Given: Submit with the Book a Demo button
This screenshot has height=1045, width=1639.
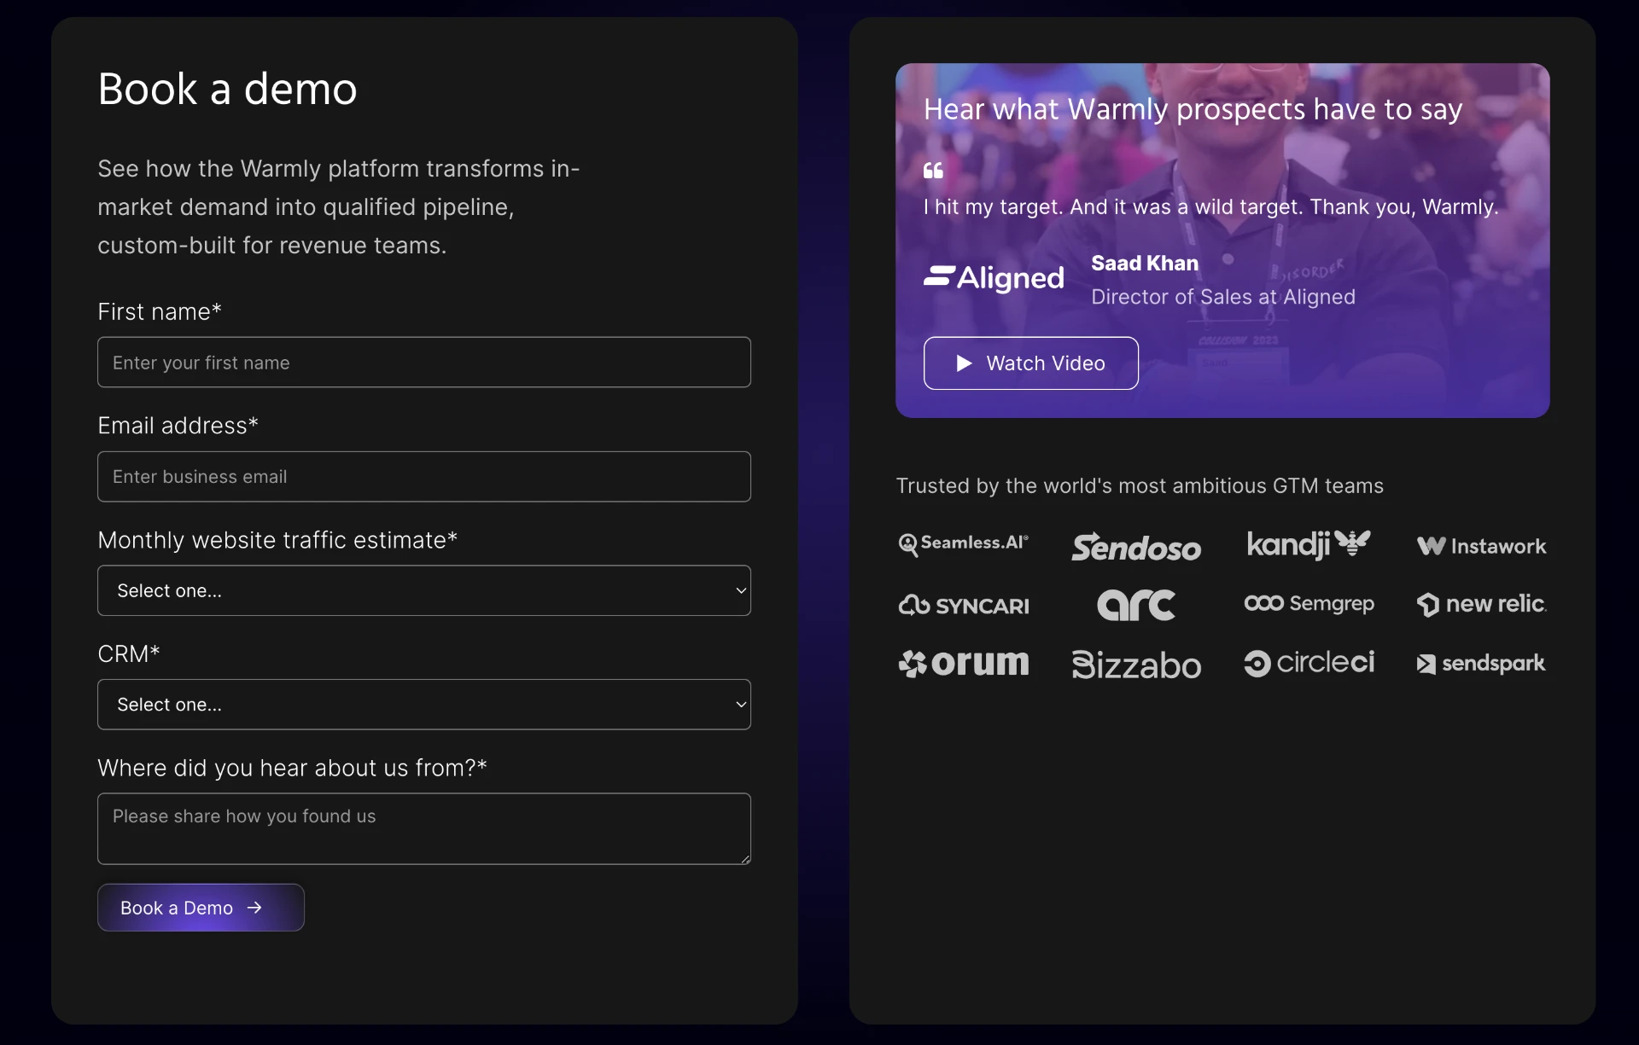Looking at the screenshot, I should (x=201, y=908).
